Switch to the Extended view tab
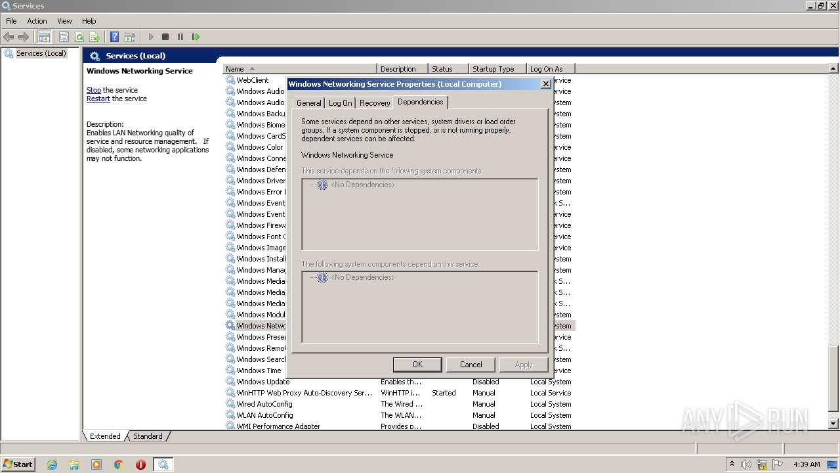Viewport: 840px width, 473px height. pos(105,436)
